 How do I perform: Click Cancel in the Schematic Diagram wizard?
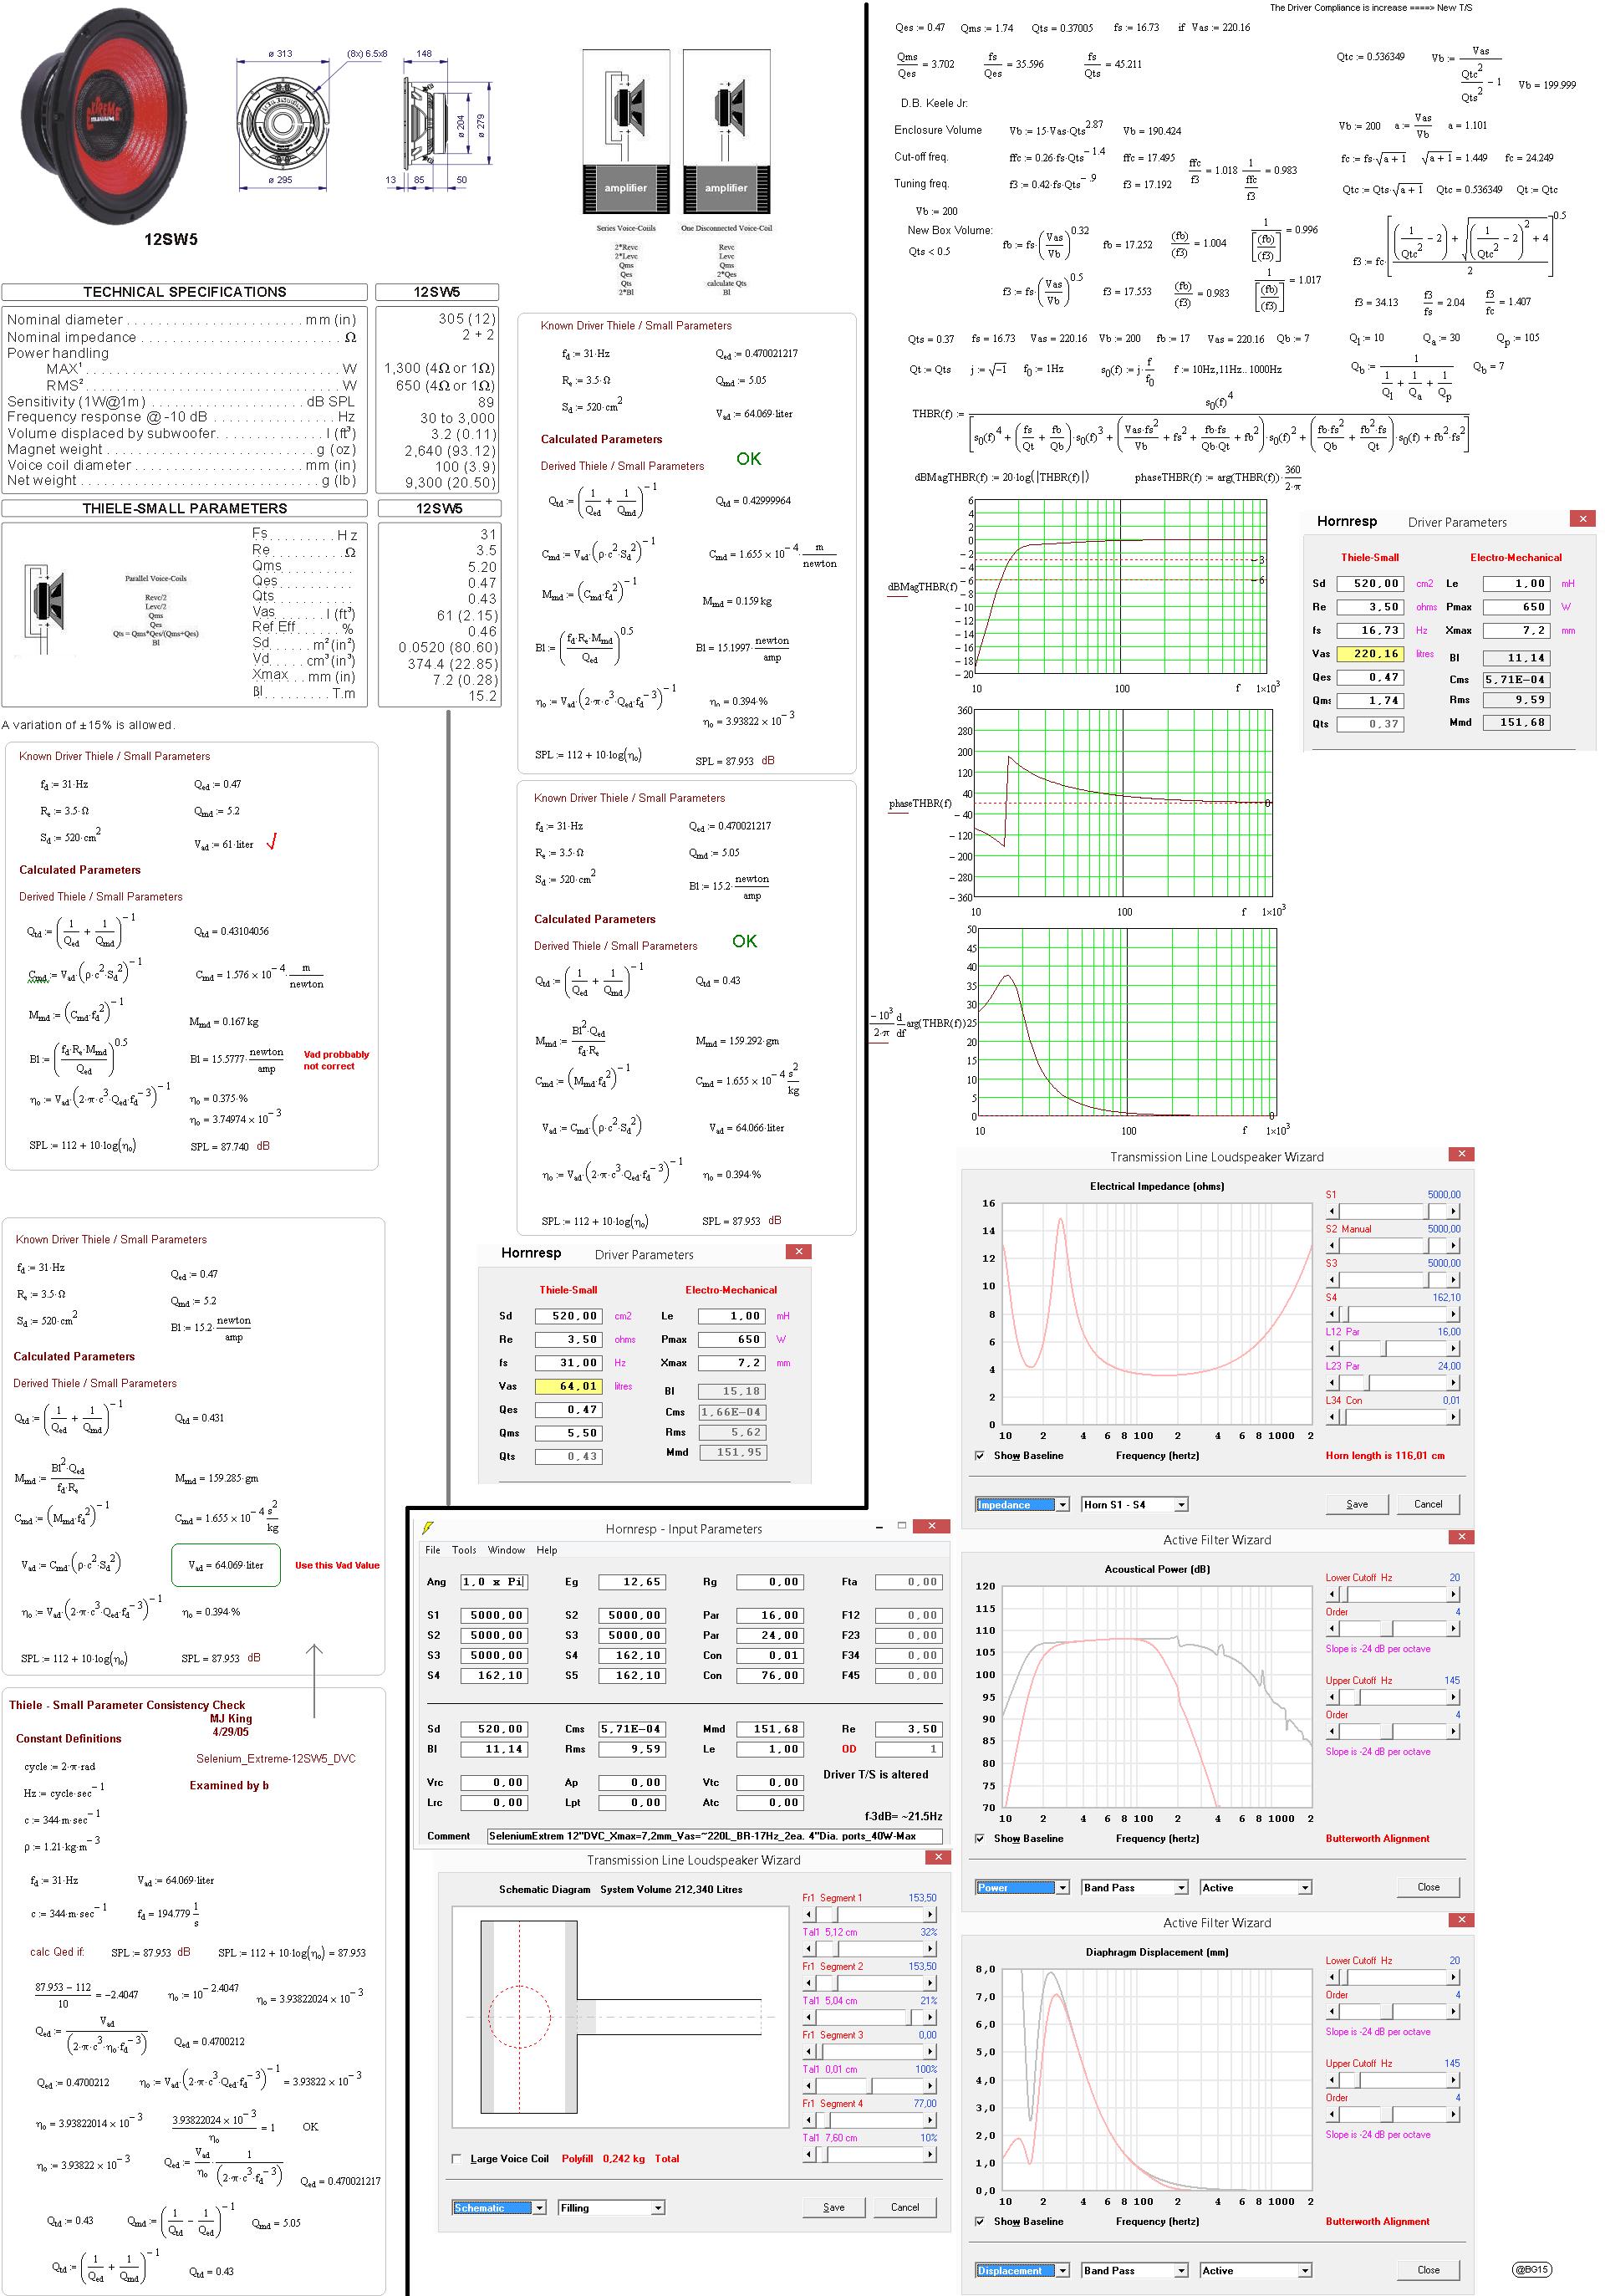pyautogui.click(x=905, y=2207)
